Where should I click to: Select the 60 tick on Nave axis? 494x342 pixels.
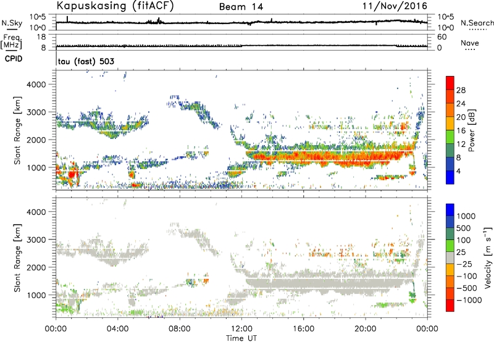tap(442, 37)
